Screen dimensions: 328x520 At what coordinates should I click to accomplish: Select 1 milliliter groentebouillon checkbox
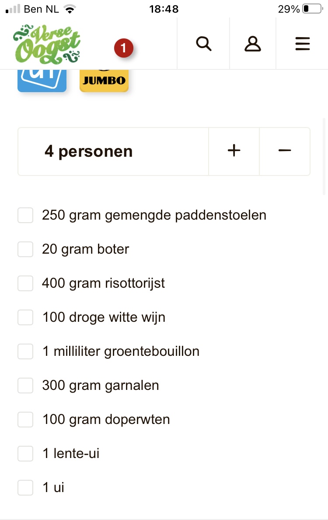(x=25, y=351)
